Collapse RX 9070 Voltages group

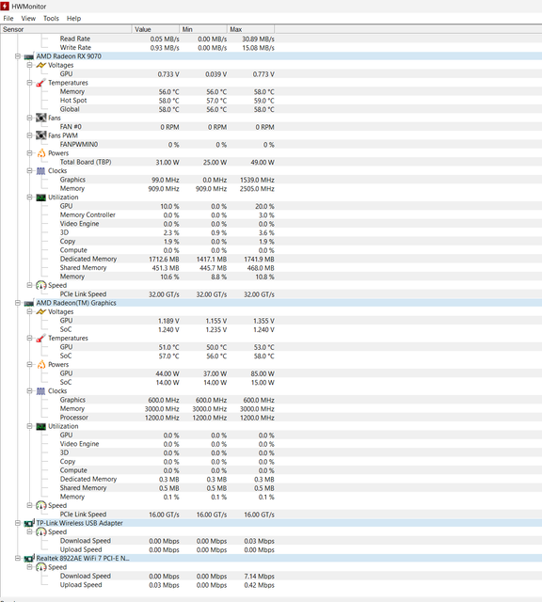click(29, 65)
